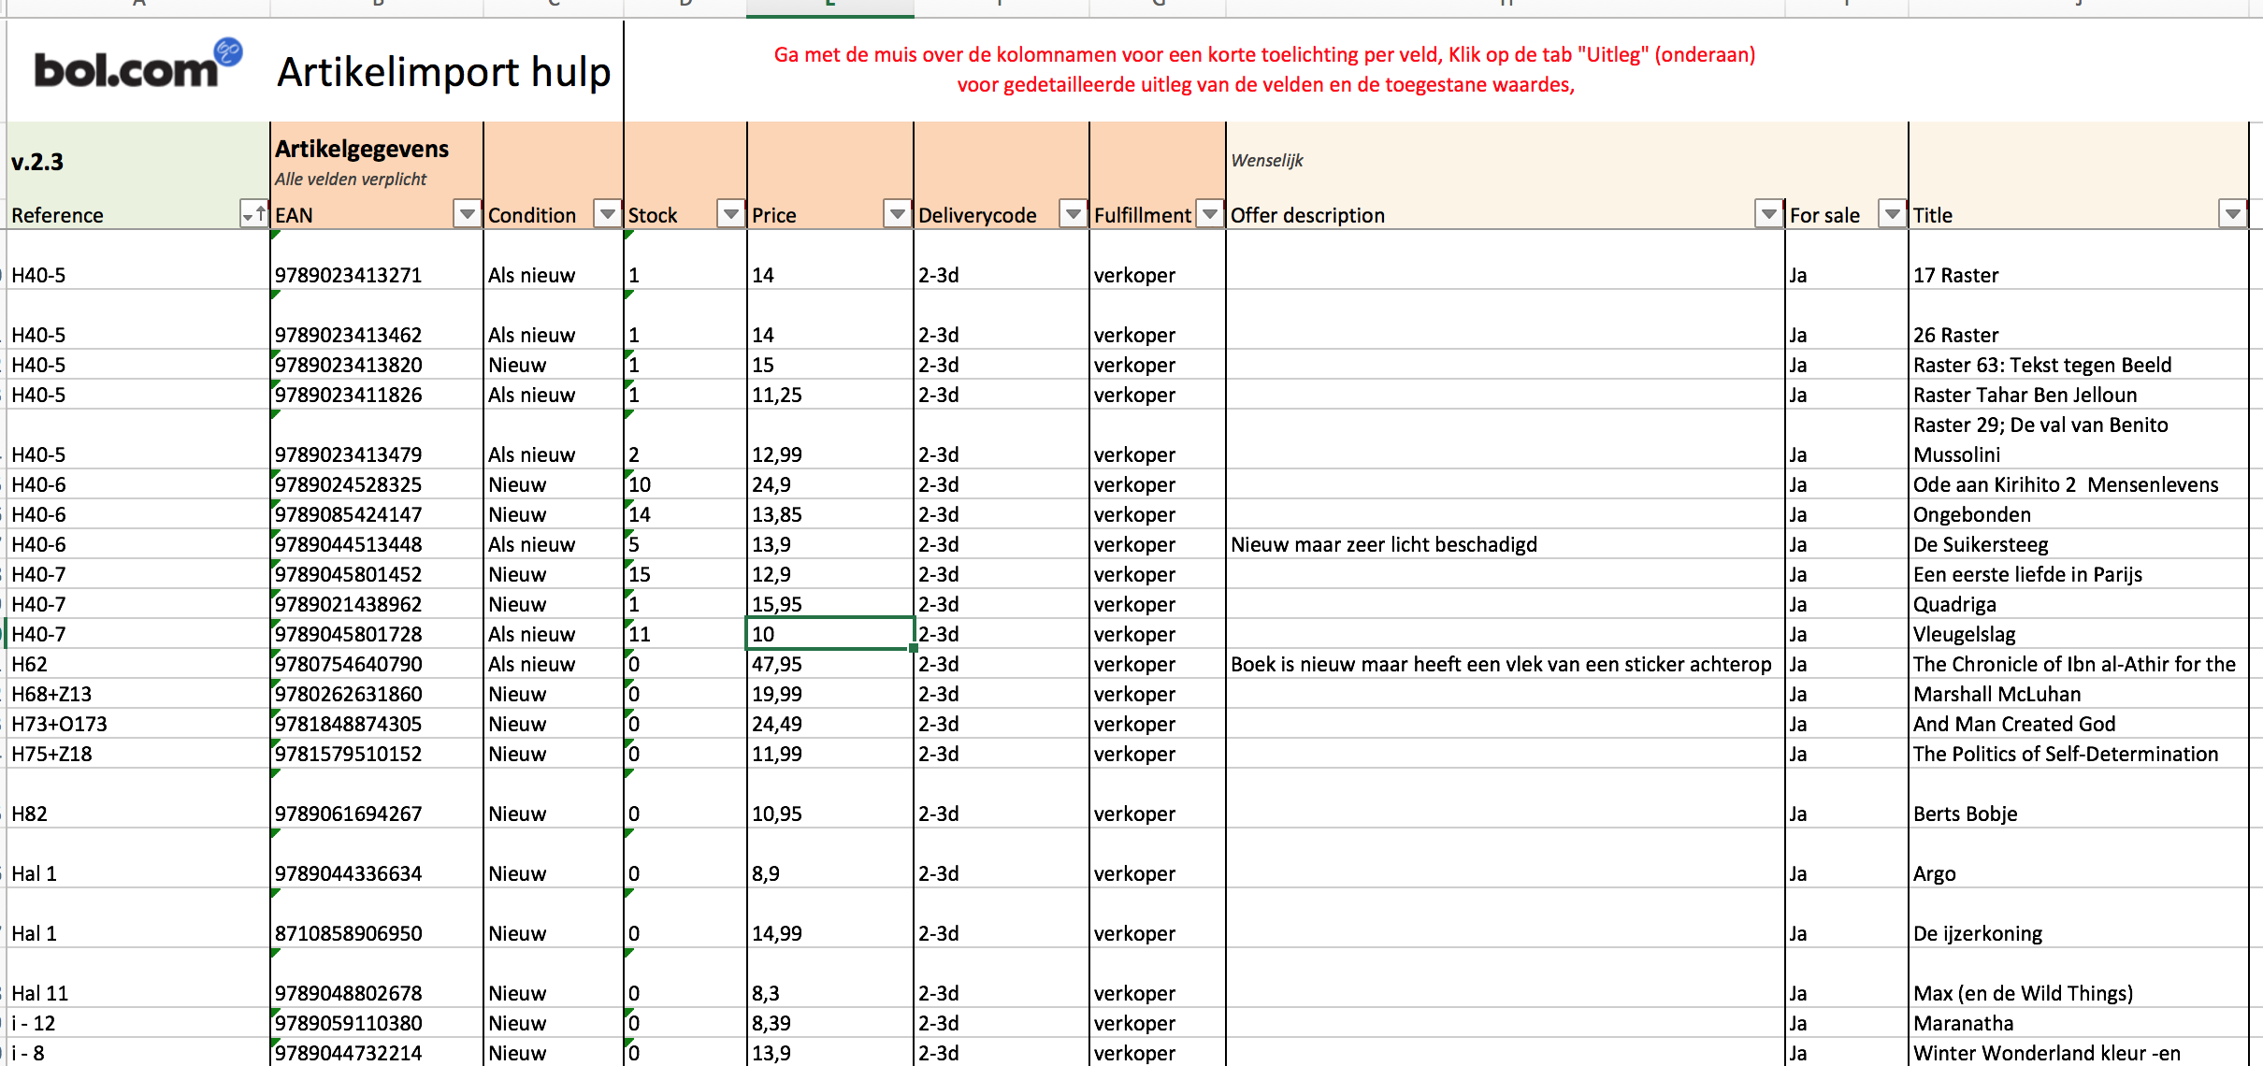
Task: Select the title cell Quadriga
Action: (x=2078, y=604)
